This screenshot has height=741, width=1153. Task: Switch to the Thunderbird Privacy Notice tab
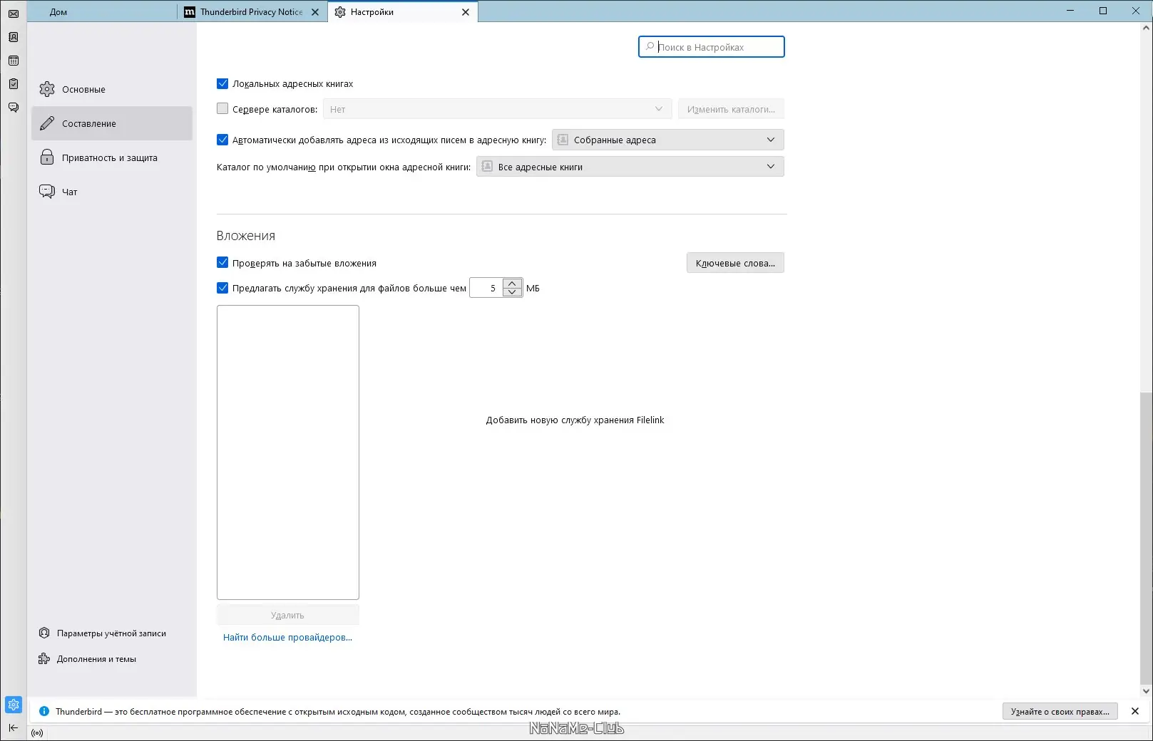pyautogui.click(x=252, y=12)
